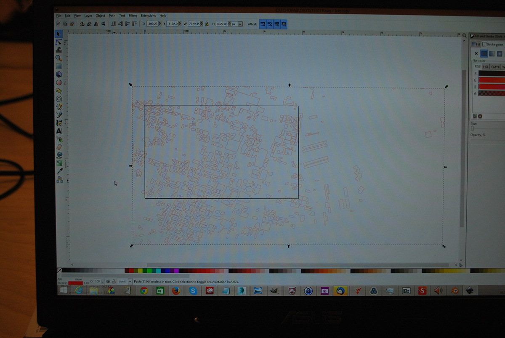This screenshot has width=505, height=338.
Task: Select the 3D Box tool
Action: click(59, 74)
